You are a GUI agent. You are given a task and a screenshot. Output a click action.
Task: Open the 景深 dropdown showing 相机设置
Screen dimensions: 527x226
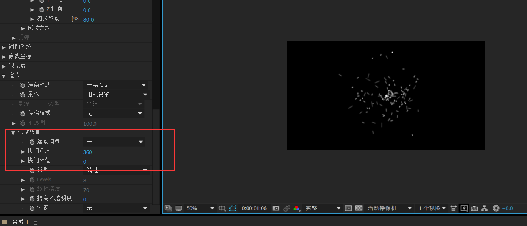coord(116,95)
